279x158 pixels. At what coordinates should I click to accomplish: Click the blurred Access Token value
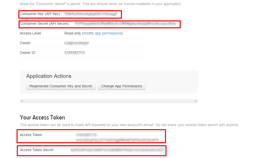point(117,140)
